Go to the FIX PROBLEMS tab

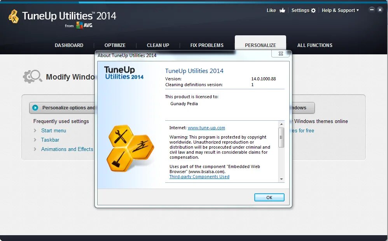coord(207,45)
